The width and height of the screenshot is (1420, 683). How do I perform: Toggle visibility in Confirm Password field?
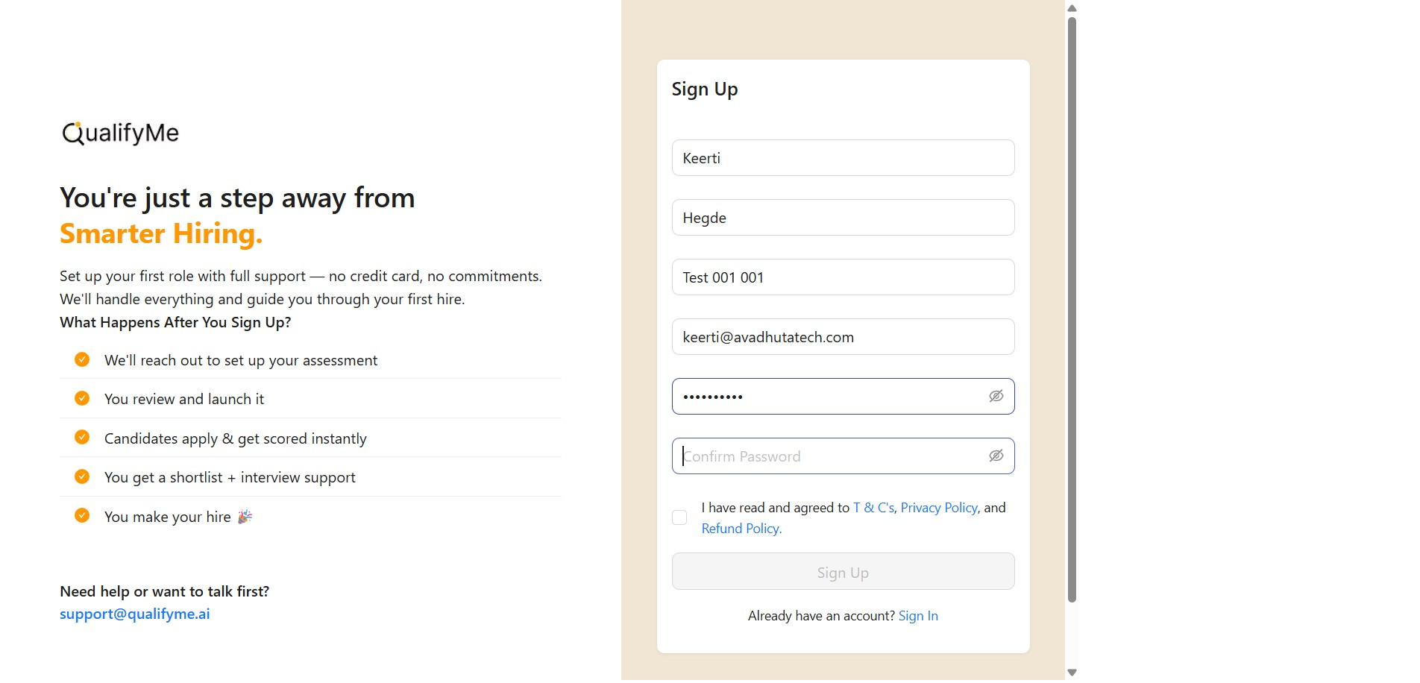(x=996, y=456)
